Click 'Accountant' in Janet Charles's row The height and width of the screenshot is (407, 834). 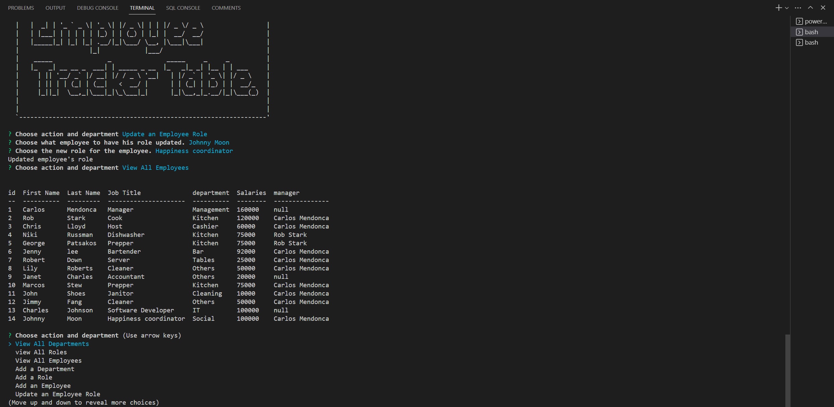click(x=126, y=277)
